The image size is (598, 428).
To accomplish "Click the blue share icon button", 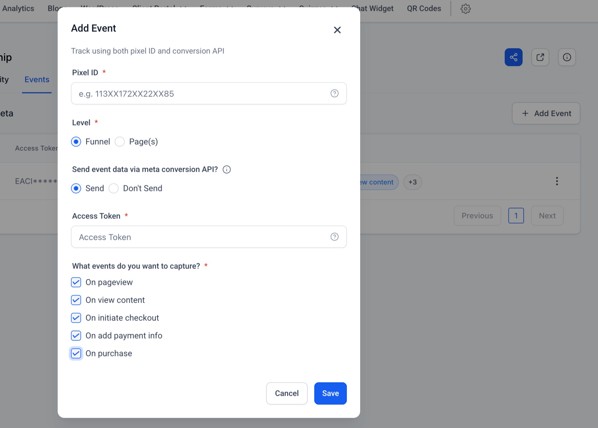I will point(513,57).
